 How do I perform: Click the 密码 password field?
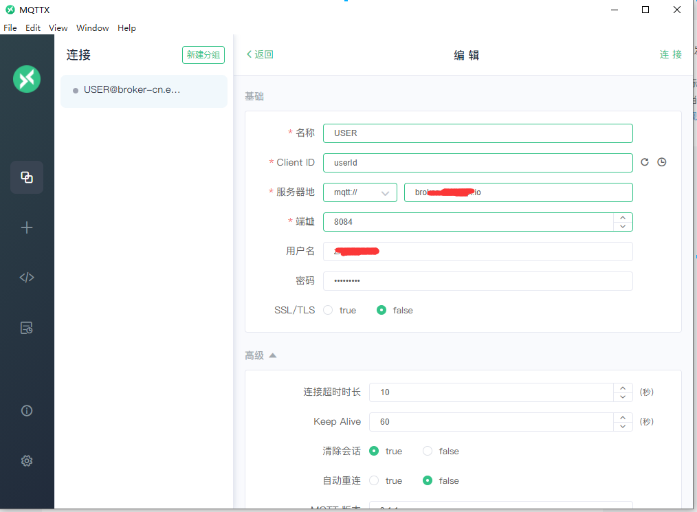click(478, 281)
